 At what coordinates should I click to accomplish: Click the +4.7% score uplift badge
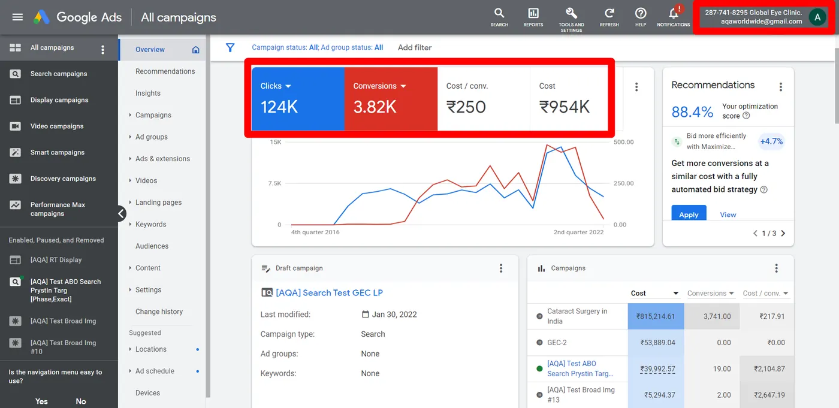point(771,141)
